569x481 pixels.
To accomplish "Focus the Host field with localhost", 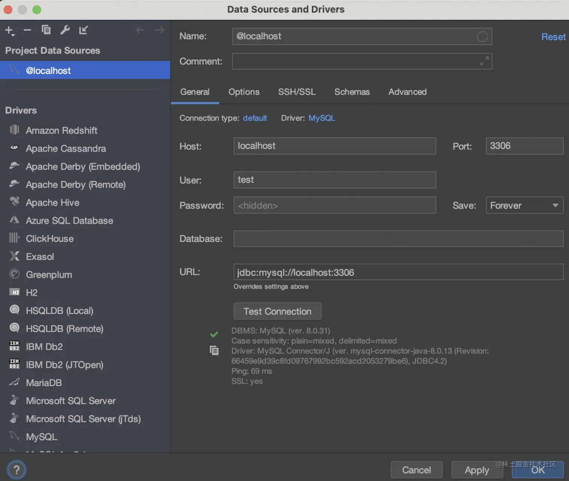I will [x=335, y=146].
